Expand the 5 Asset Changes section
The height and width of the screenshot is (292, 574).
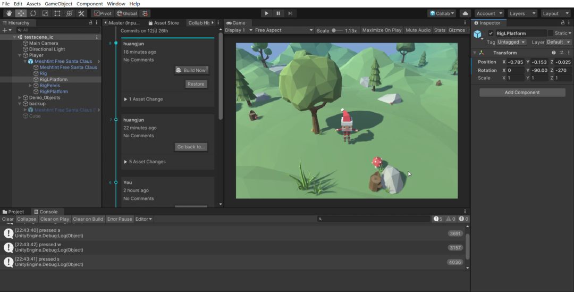coord(145,162)
